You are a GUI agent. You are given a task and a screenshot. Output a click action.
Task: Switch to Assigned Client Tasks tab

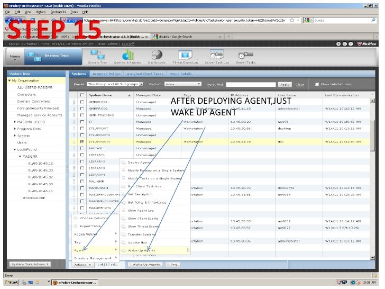(x=145, y=74)
